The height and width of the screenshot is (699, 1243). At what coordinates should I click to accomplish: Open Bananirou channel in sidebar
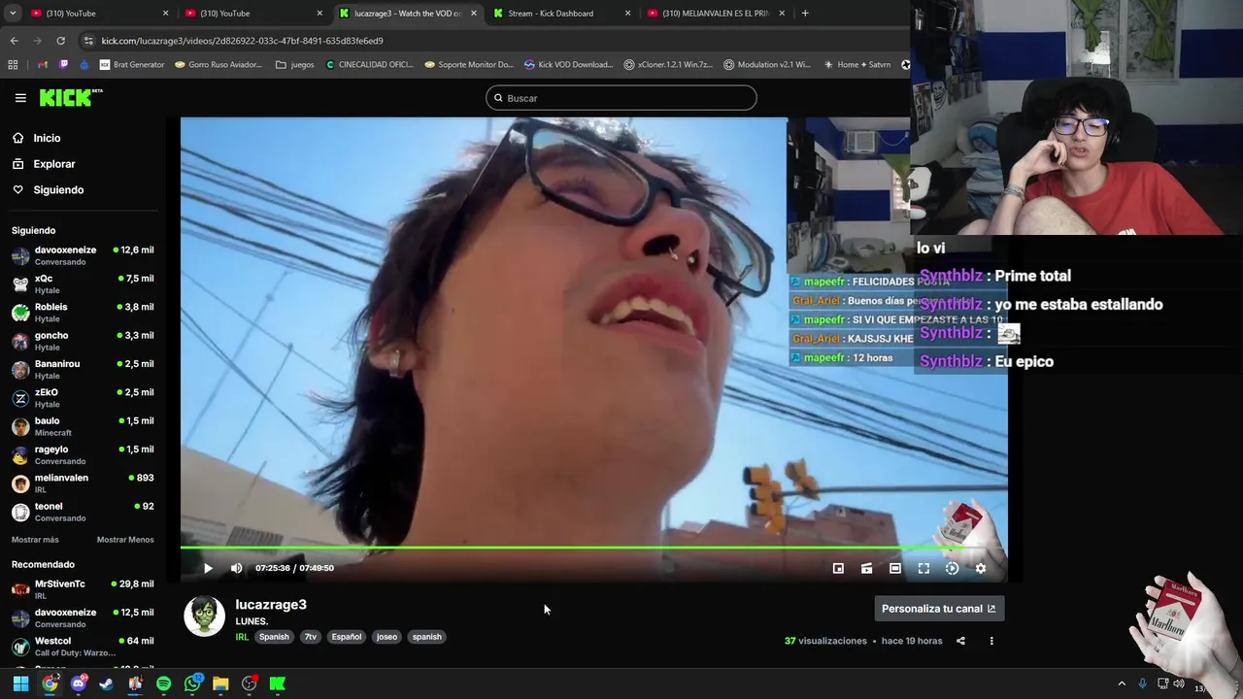(x=83, y=369)
